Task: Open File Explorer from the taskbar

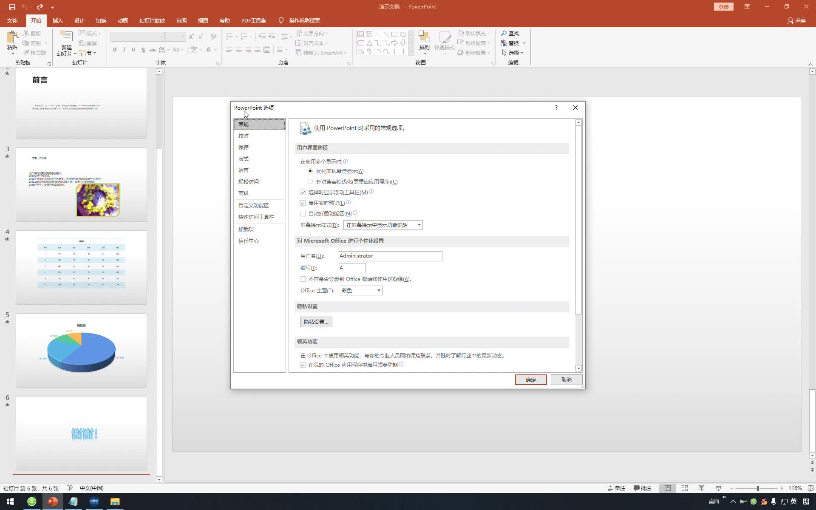Action: (115, 501)
